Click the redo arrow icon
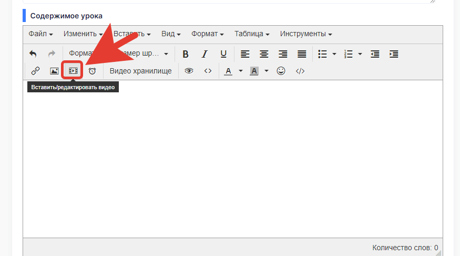460x256 pixels. click(x=52, y=54)
